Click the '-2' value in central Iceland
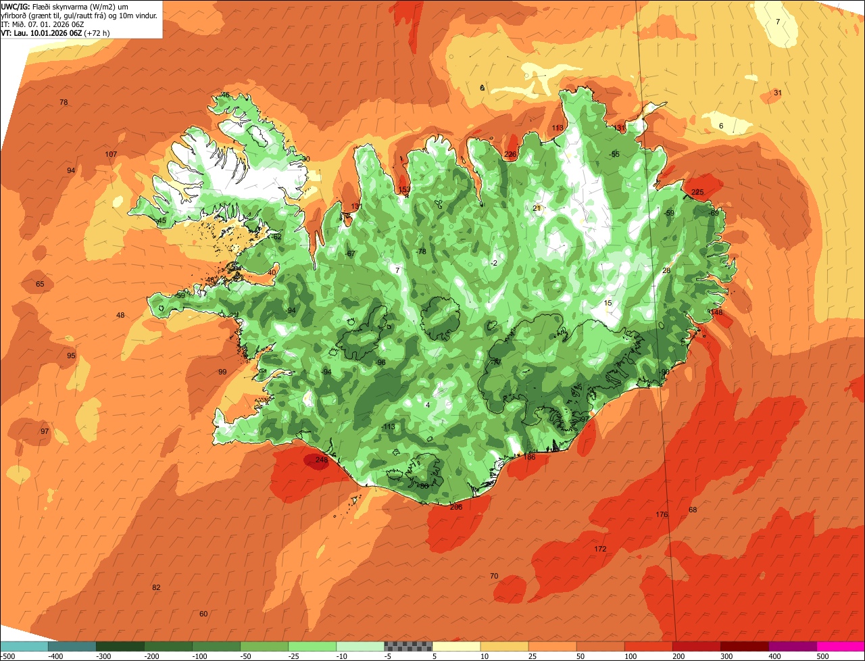The width and height of the screenshot is (865, 661). (494, 264)
